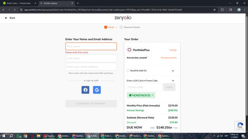Click the $148.20/yr due now amount
This screenshot has height=139, width=248.
[x=164, y=127]
